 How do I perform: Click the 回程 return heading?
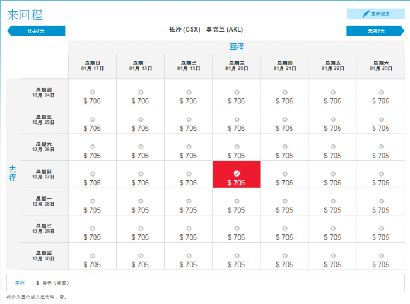pyautogui.click(x=237, y=47)
